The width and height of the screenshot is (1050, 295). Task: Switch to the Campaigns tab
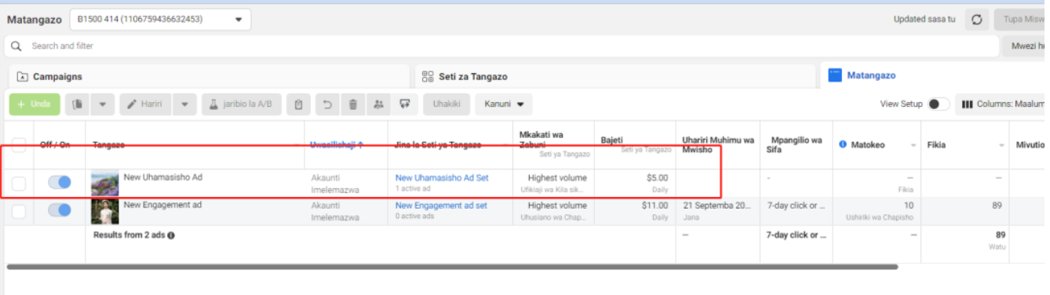[208, 77]
